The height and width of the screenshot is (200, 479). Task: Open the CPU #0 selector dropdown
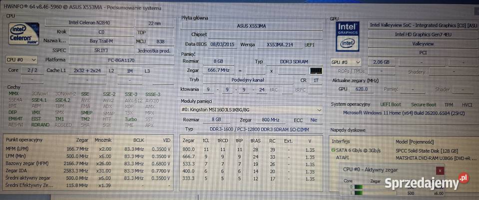pos(21,59)
